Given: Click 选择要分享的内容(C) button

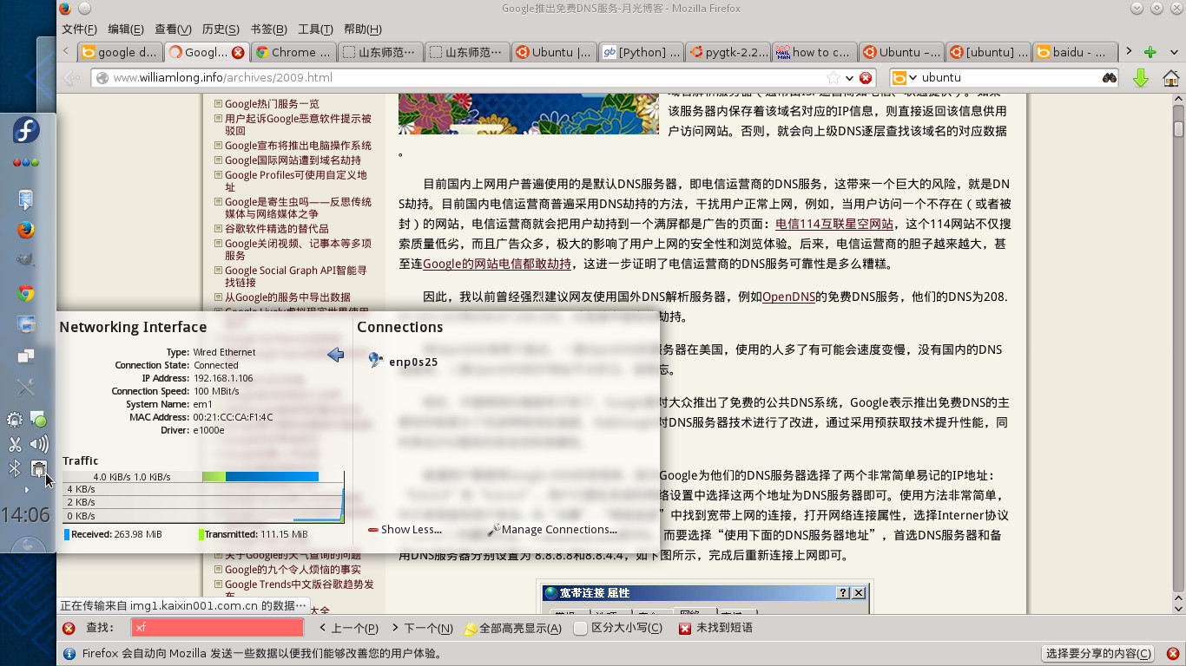Looking at the screenshot, I should (x=1098, y=654).
